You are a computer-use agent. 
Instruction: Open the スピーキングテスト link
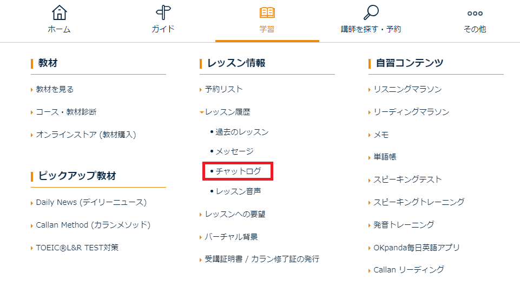tap(407, 179)
